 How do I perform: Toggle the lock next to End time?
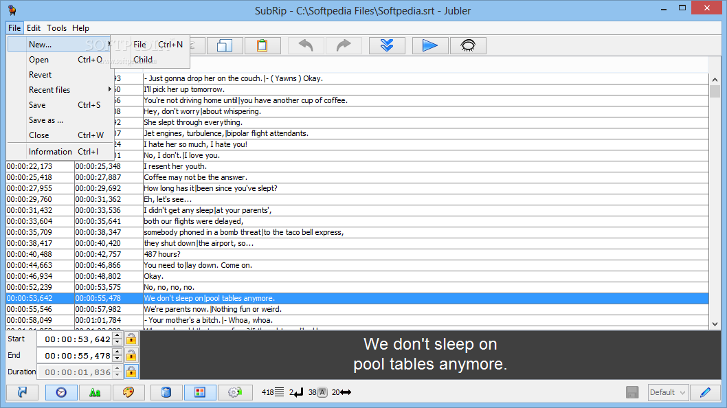point(131,356)
